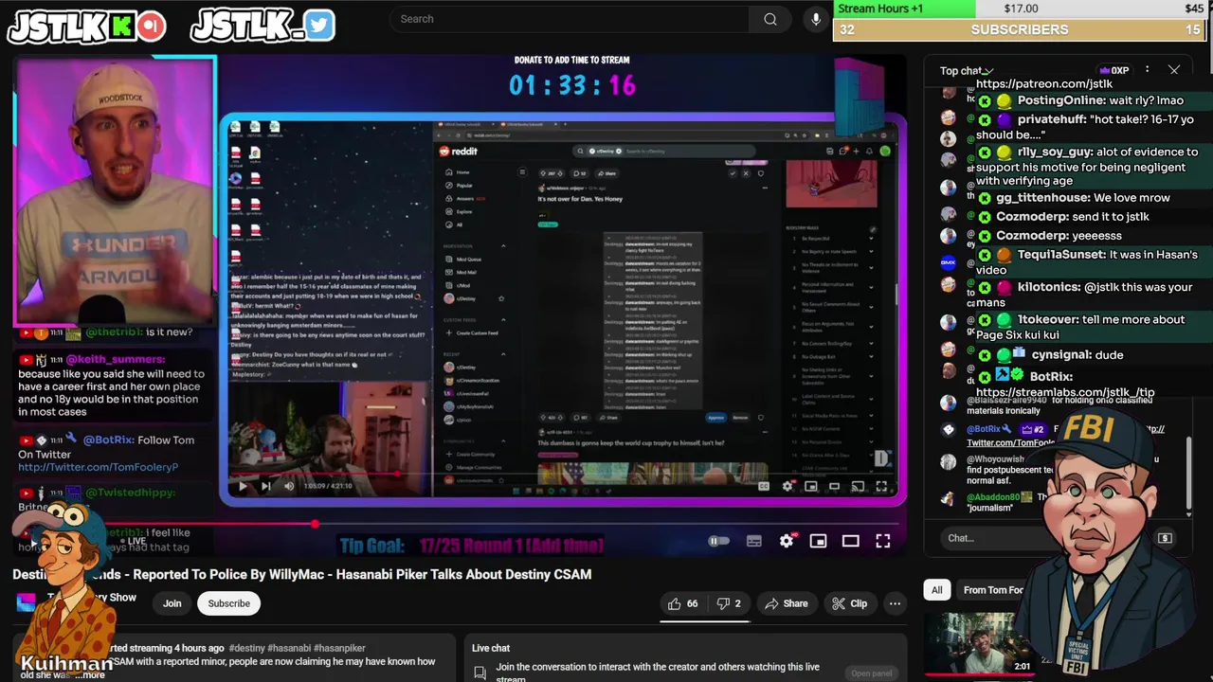The width and height of the screenshot is (1213, 682).
Task: Join the channel membership
Action: (172, 603)
